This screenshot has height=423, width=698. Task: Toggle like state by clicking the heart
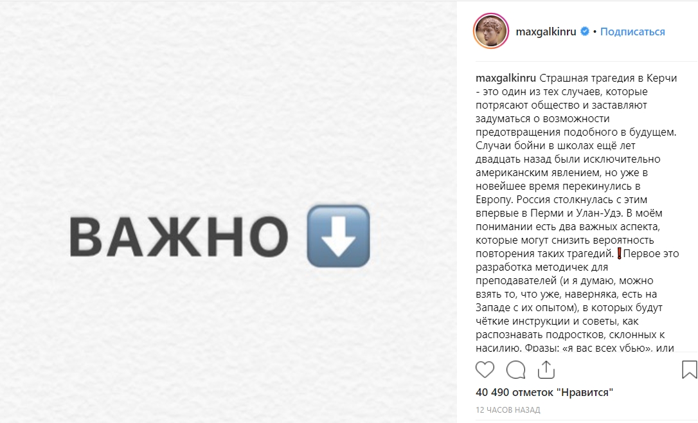click(x=485, y=369)
